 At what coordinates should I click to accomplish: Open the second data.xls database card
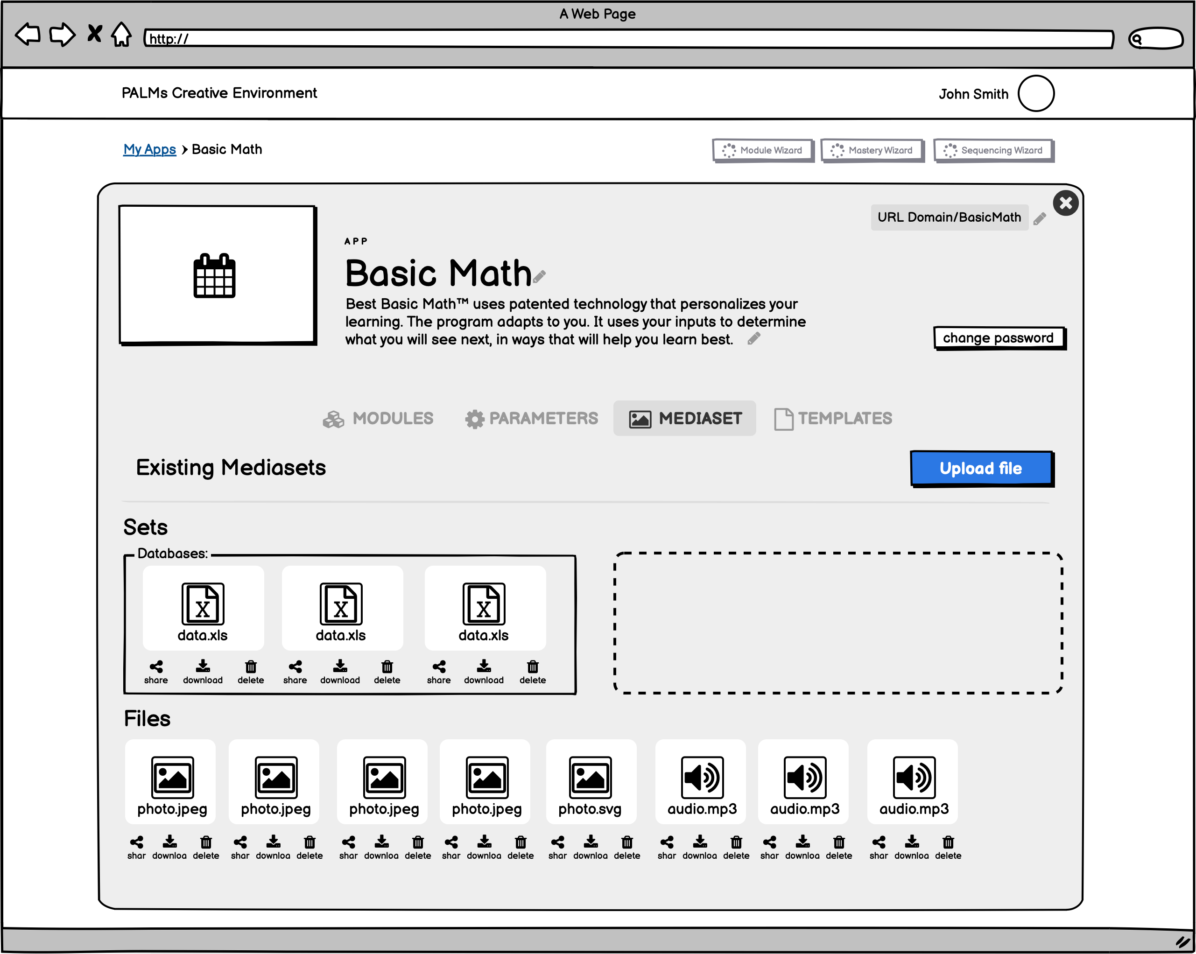pos(342,608)
